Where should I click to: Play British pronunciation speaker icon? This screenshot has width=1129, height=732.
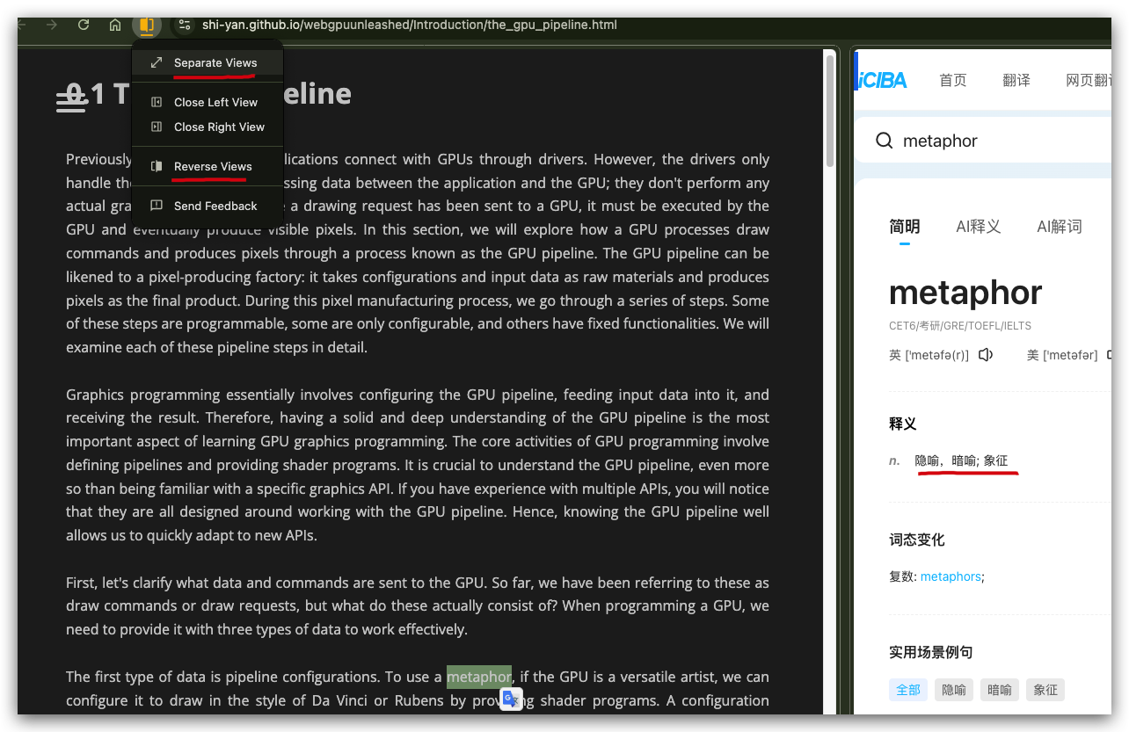click(986, 355)
